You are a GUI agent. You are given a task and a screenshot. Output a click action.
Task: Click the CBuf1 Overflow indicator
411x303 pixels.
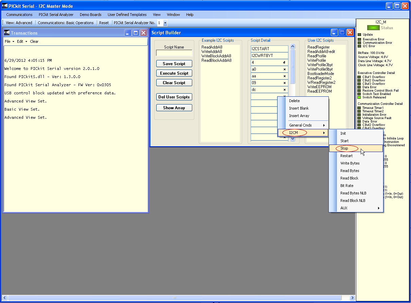(359, 77)
